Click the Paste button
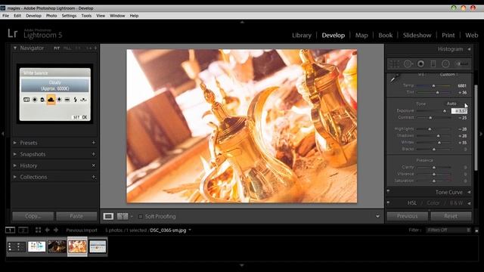Screen dimensions: 484x272 coord(76,216)
